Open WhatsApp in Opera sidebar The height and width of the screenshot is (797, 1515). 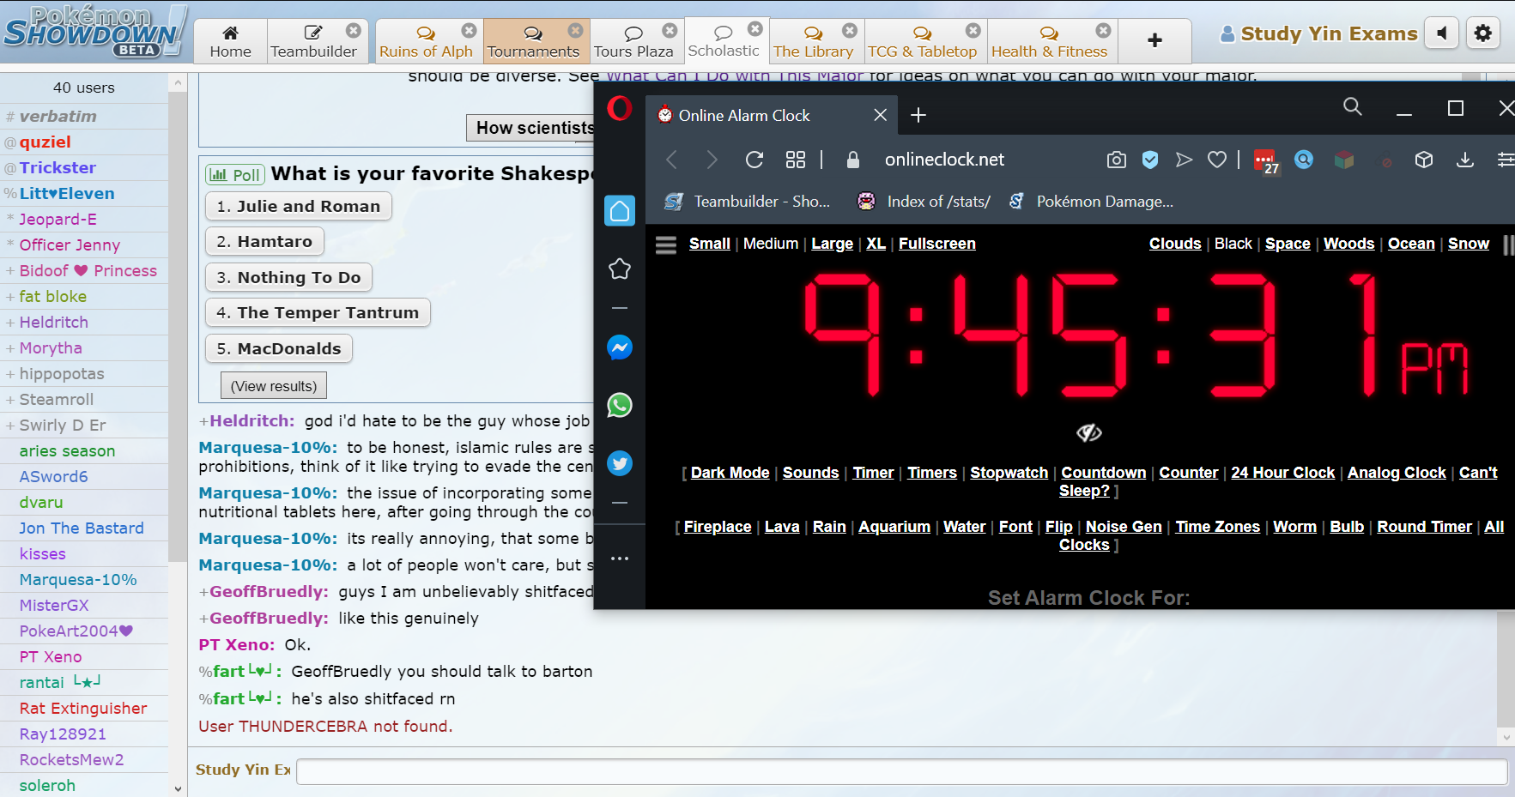pyautogui.click(x=619, y=405)
